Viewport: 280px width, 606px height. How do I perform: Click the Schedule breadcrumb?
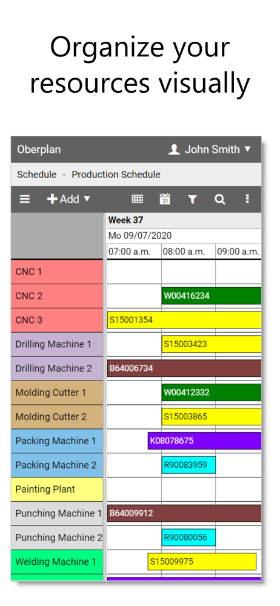[37, 175]
